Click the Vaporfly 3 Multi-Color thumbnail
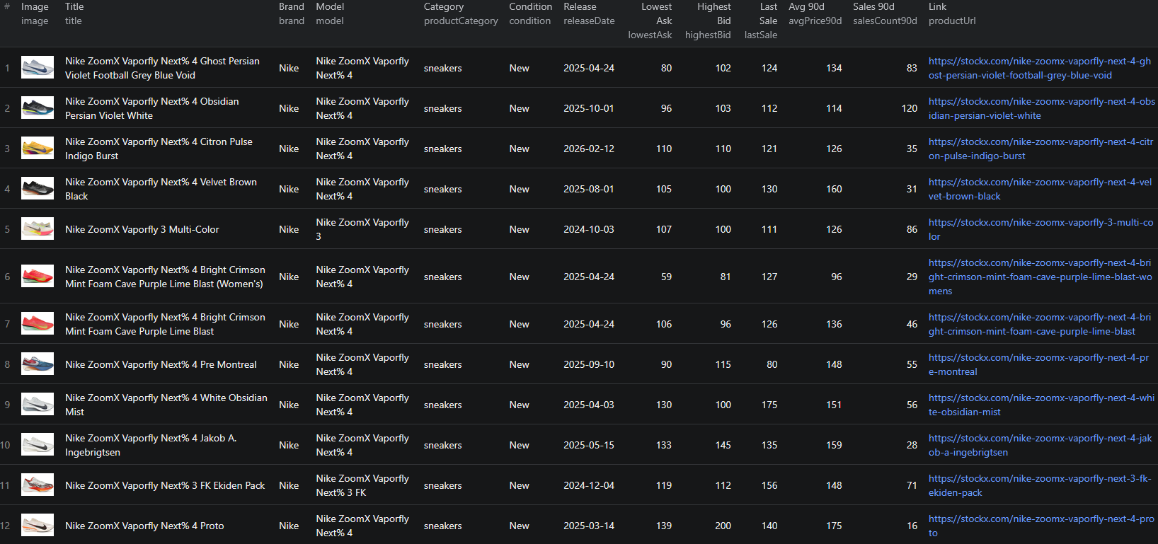The width and height of the screenshot is (1158, 544). point(38,229)
